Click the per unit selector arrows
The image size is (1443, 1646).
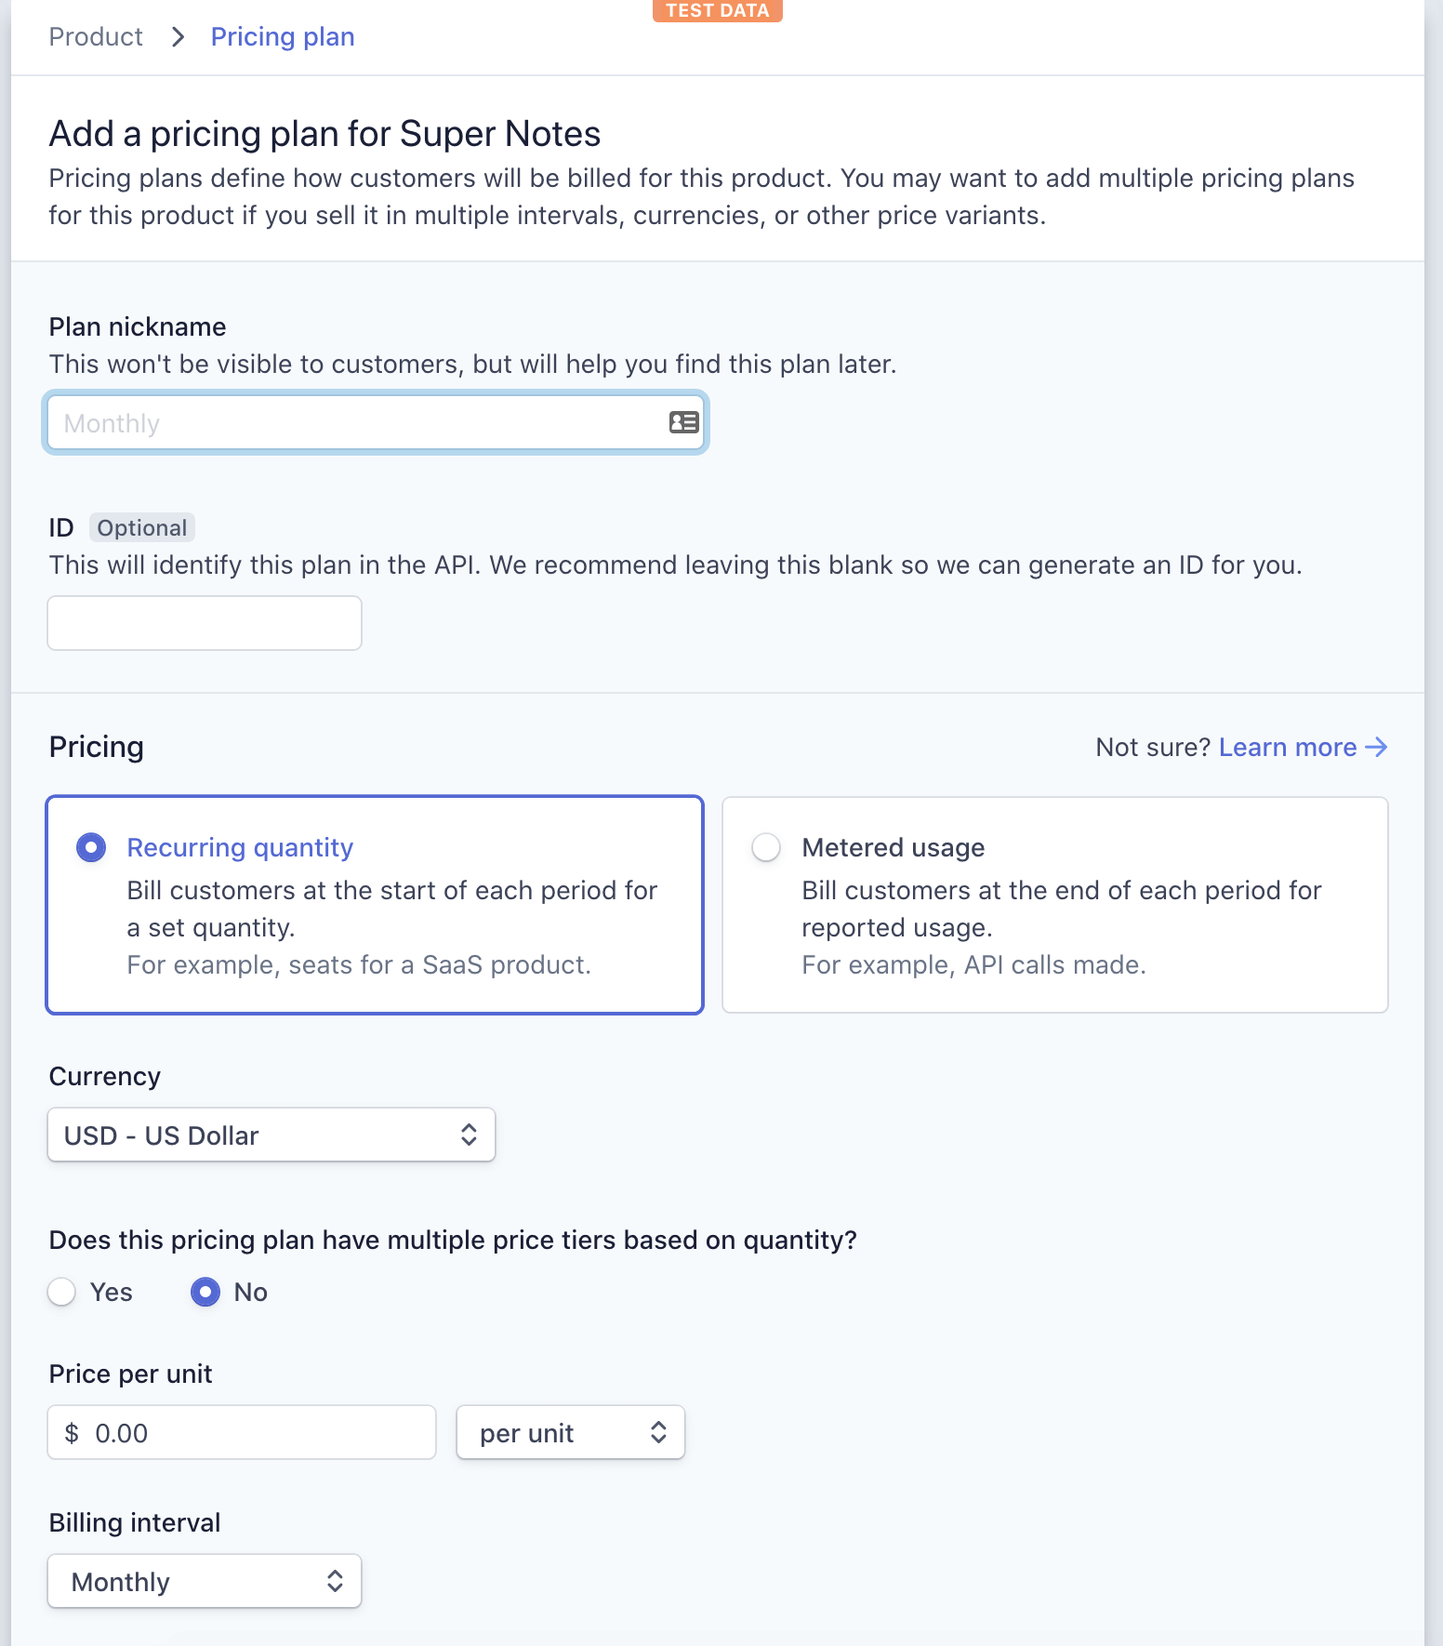[x=658, y=1432]
